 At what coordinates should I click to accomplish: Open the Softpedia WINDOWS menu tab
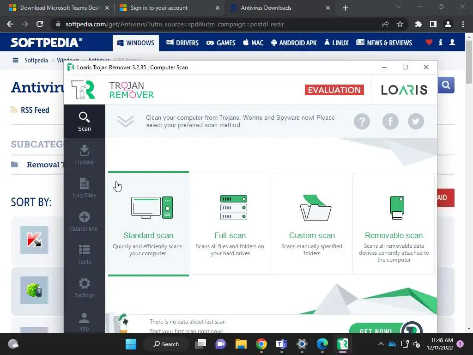click(x=136, y=43)
